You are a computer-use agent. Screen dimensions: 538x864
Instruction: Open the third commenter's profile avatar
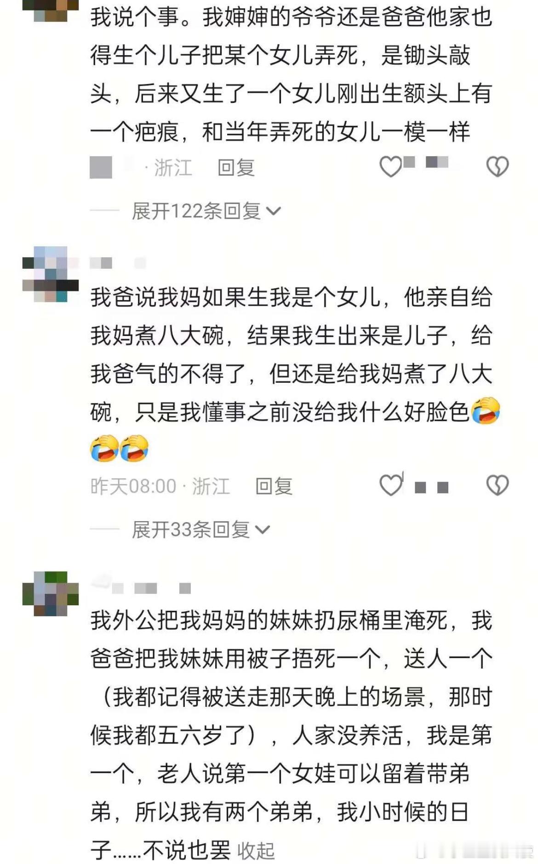point(51,593)
